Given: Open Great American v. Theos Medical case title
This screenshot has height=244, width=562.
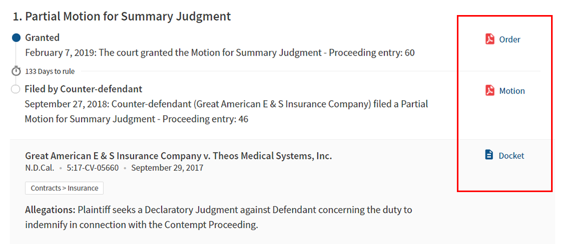Looking at the screenshot, I should (x=178, y=156).
